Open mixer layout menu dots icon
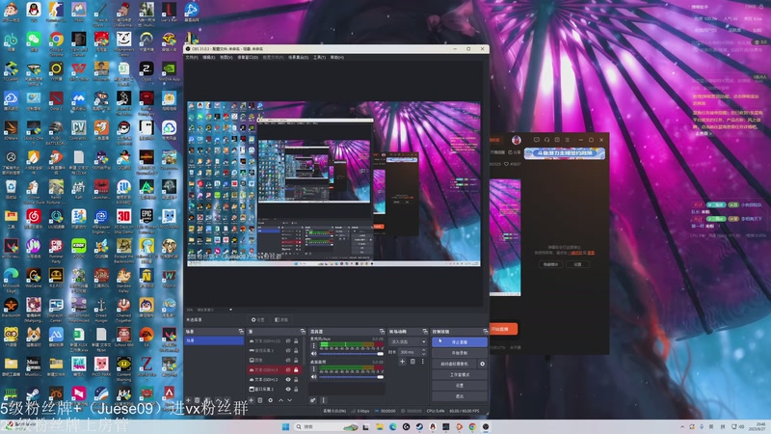 tap(323, 400)
